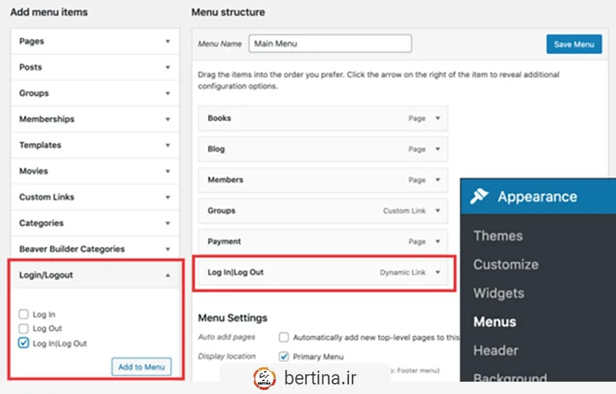Open Customize from the Appearance sidebar

(x=506, y=265)
